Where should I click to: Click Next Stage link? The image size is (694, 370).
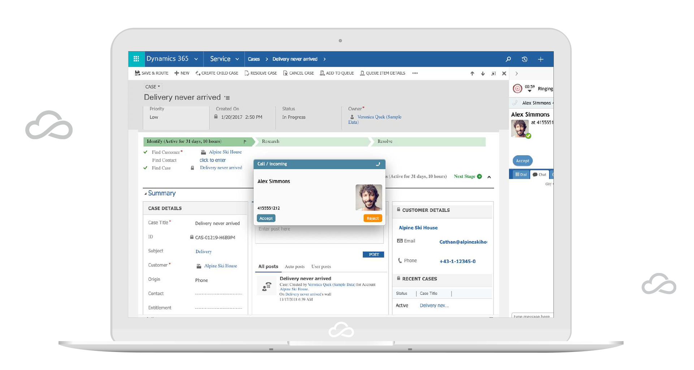coord(465,176)
